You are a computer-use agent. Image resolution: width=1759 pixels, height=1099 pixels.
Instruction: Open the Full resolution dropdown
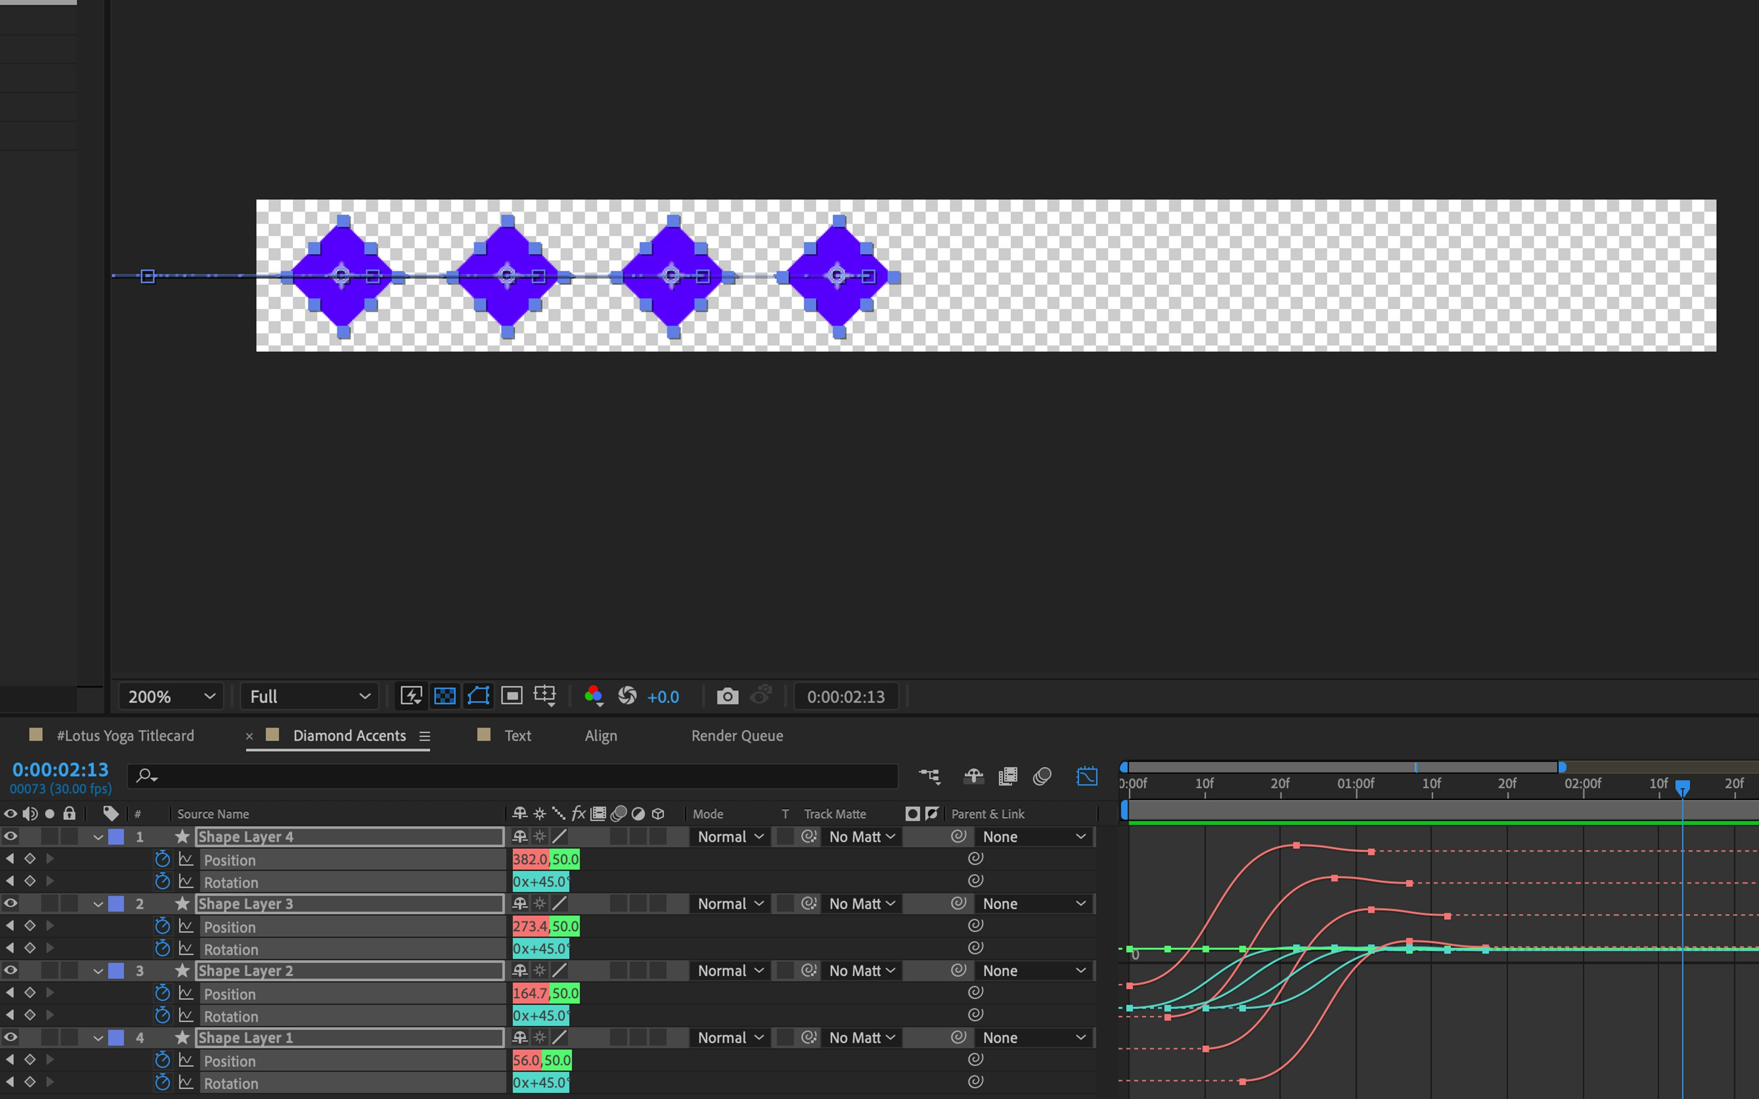(309, 697)
